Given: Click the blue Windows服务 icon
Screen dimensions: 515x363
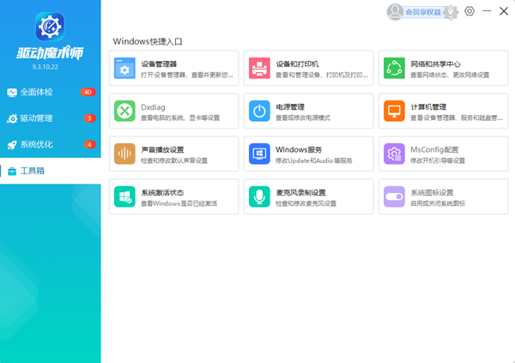Looking at the screenshot, I should 259,154.
